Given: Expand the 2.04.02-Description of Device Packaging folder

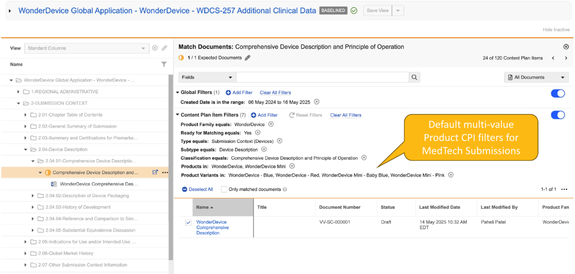Looking at the screenshot, I should point(33,196).
